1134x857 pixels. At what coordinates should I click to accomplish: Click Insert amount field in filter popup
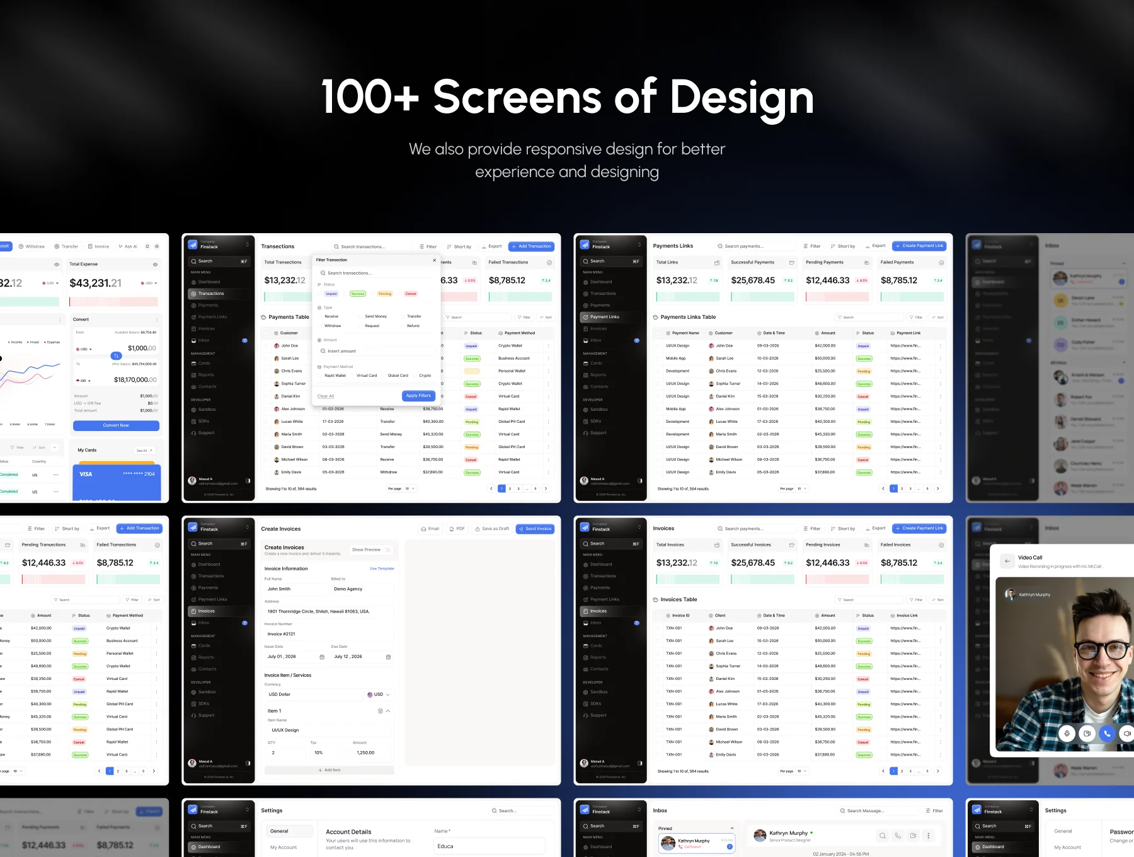377,351
